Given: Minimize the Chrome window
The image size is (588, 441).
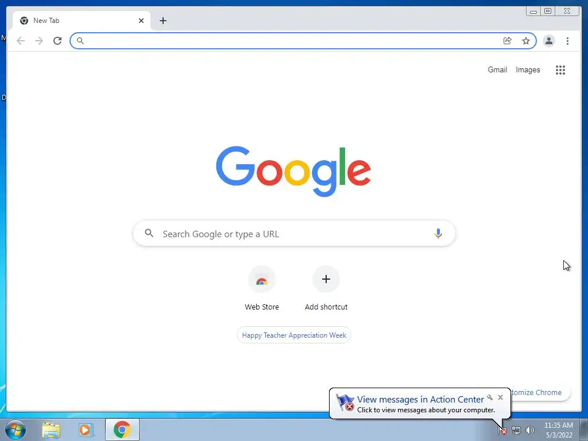Looking at the screenshot, I should click(533, 11).
